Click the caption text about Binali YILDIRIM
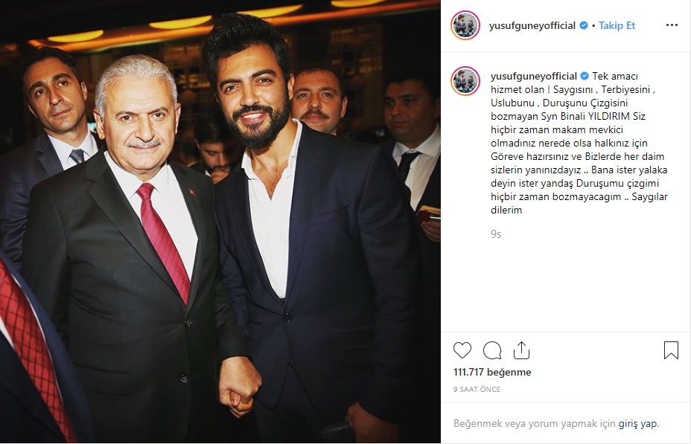The width and height of the screenshot is (691, 444). [x=579, y=143]
